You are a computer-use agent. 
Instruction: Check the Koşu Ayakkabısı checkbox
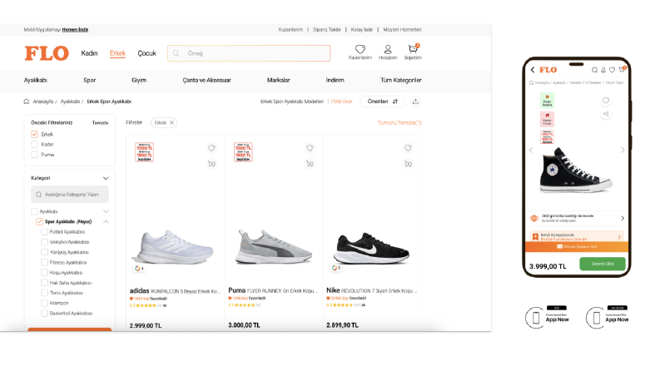44,273
